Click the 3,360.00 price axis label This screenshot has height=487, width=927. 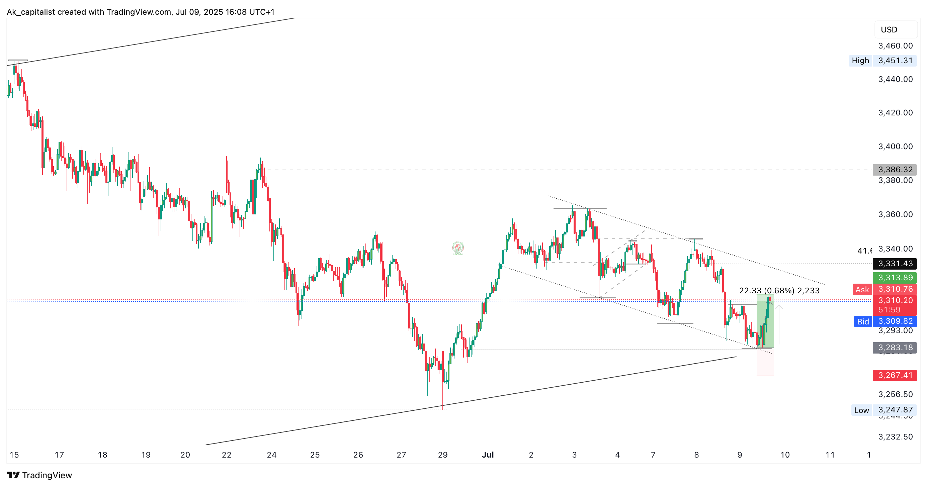tap(895, 214)
